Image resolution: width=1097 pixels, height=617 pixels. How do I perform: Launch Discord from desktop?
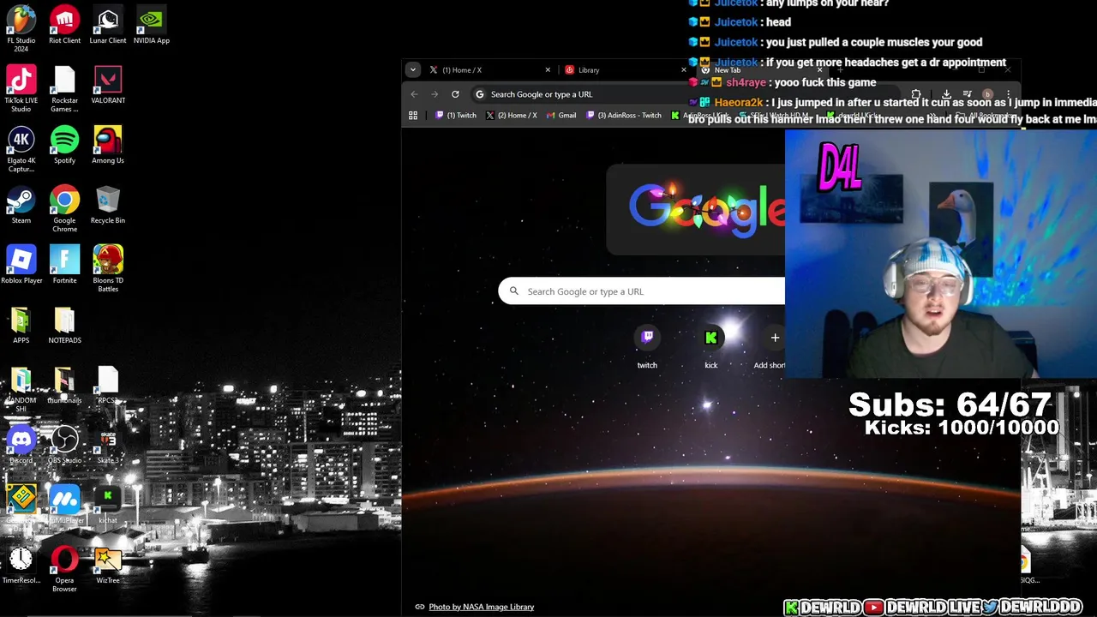tap(21, 445)
